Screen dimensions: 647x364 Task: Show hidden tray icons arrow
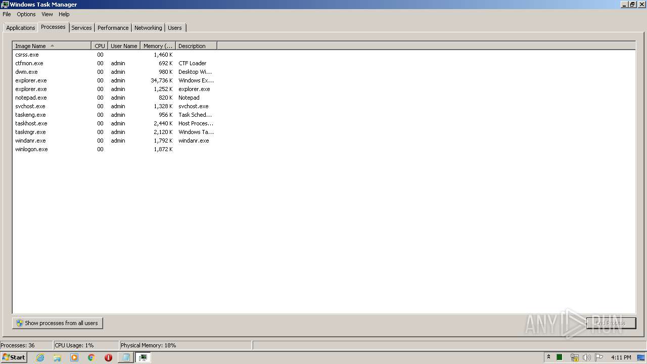point(548,357)
